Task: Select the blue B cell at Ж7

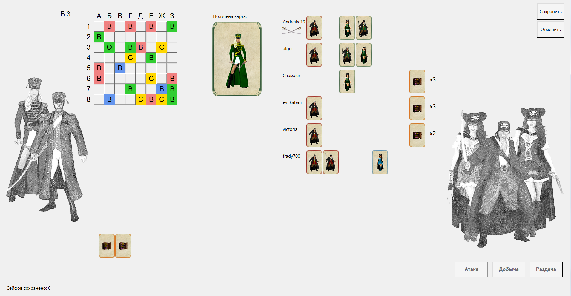Action: click(162, 89)
